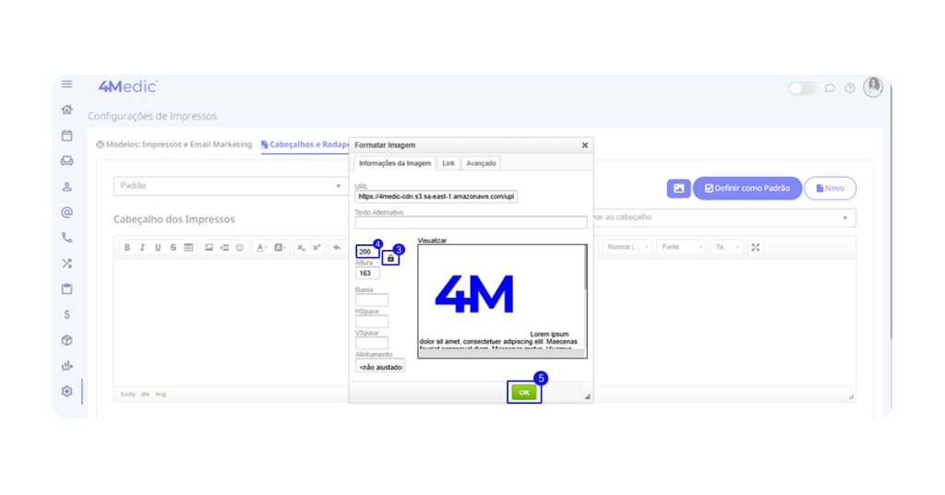Toggle the switch in the top bar
This screenshot has height=495, width=945.
pos(802,88)
